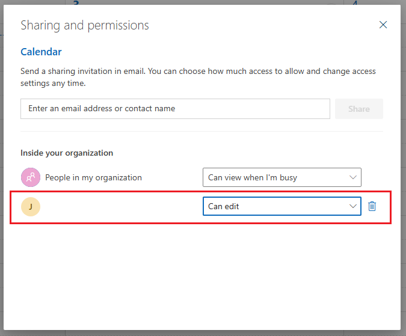
Task: Select the Can view when I'm busy text
Action: click(253, 177)
